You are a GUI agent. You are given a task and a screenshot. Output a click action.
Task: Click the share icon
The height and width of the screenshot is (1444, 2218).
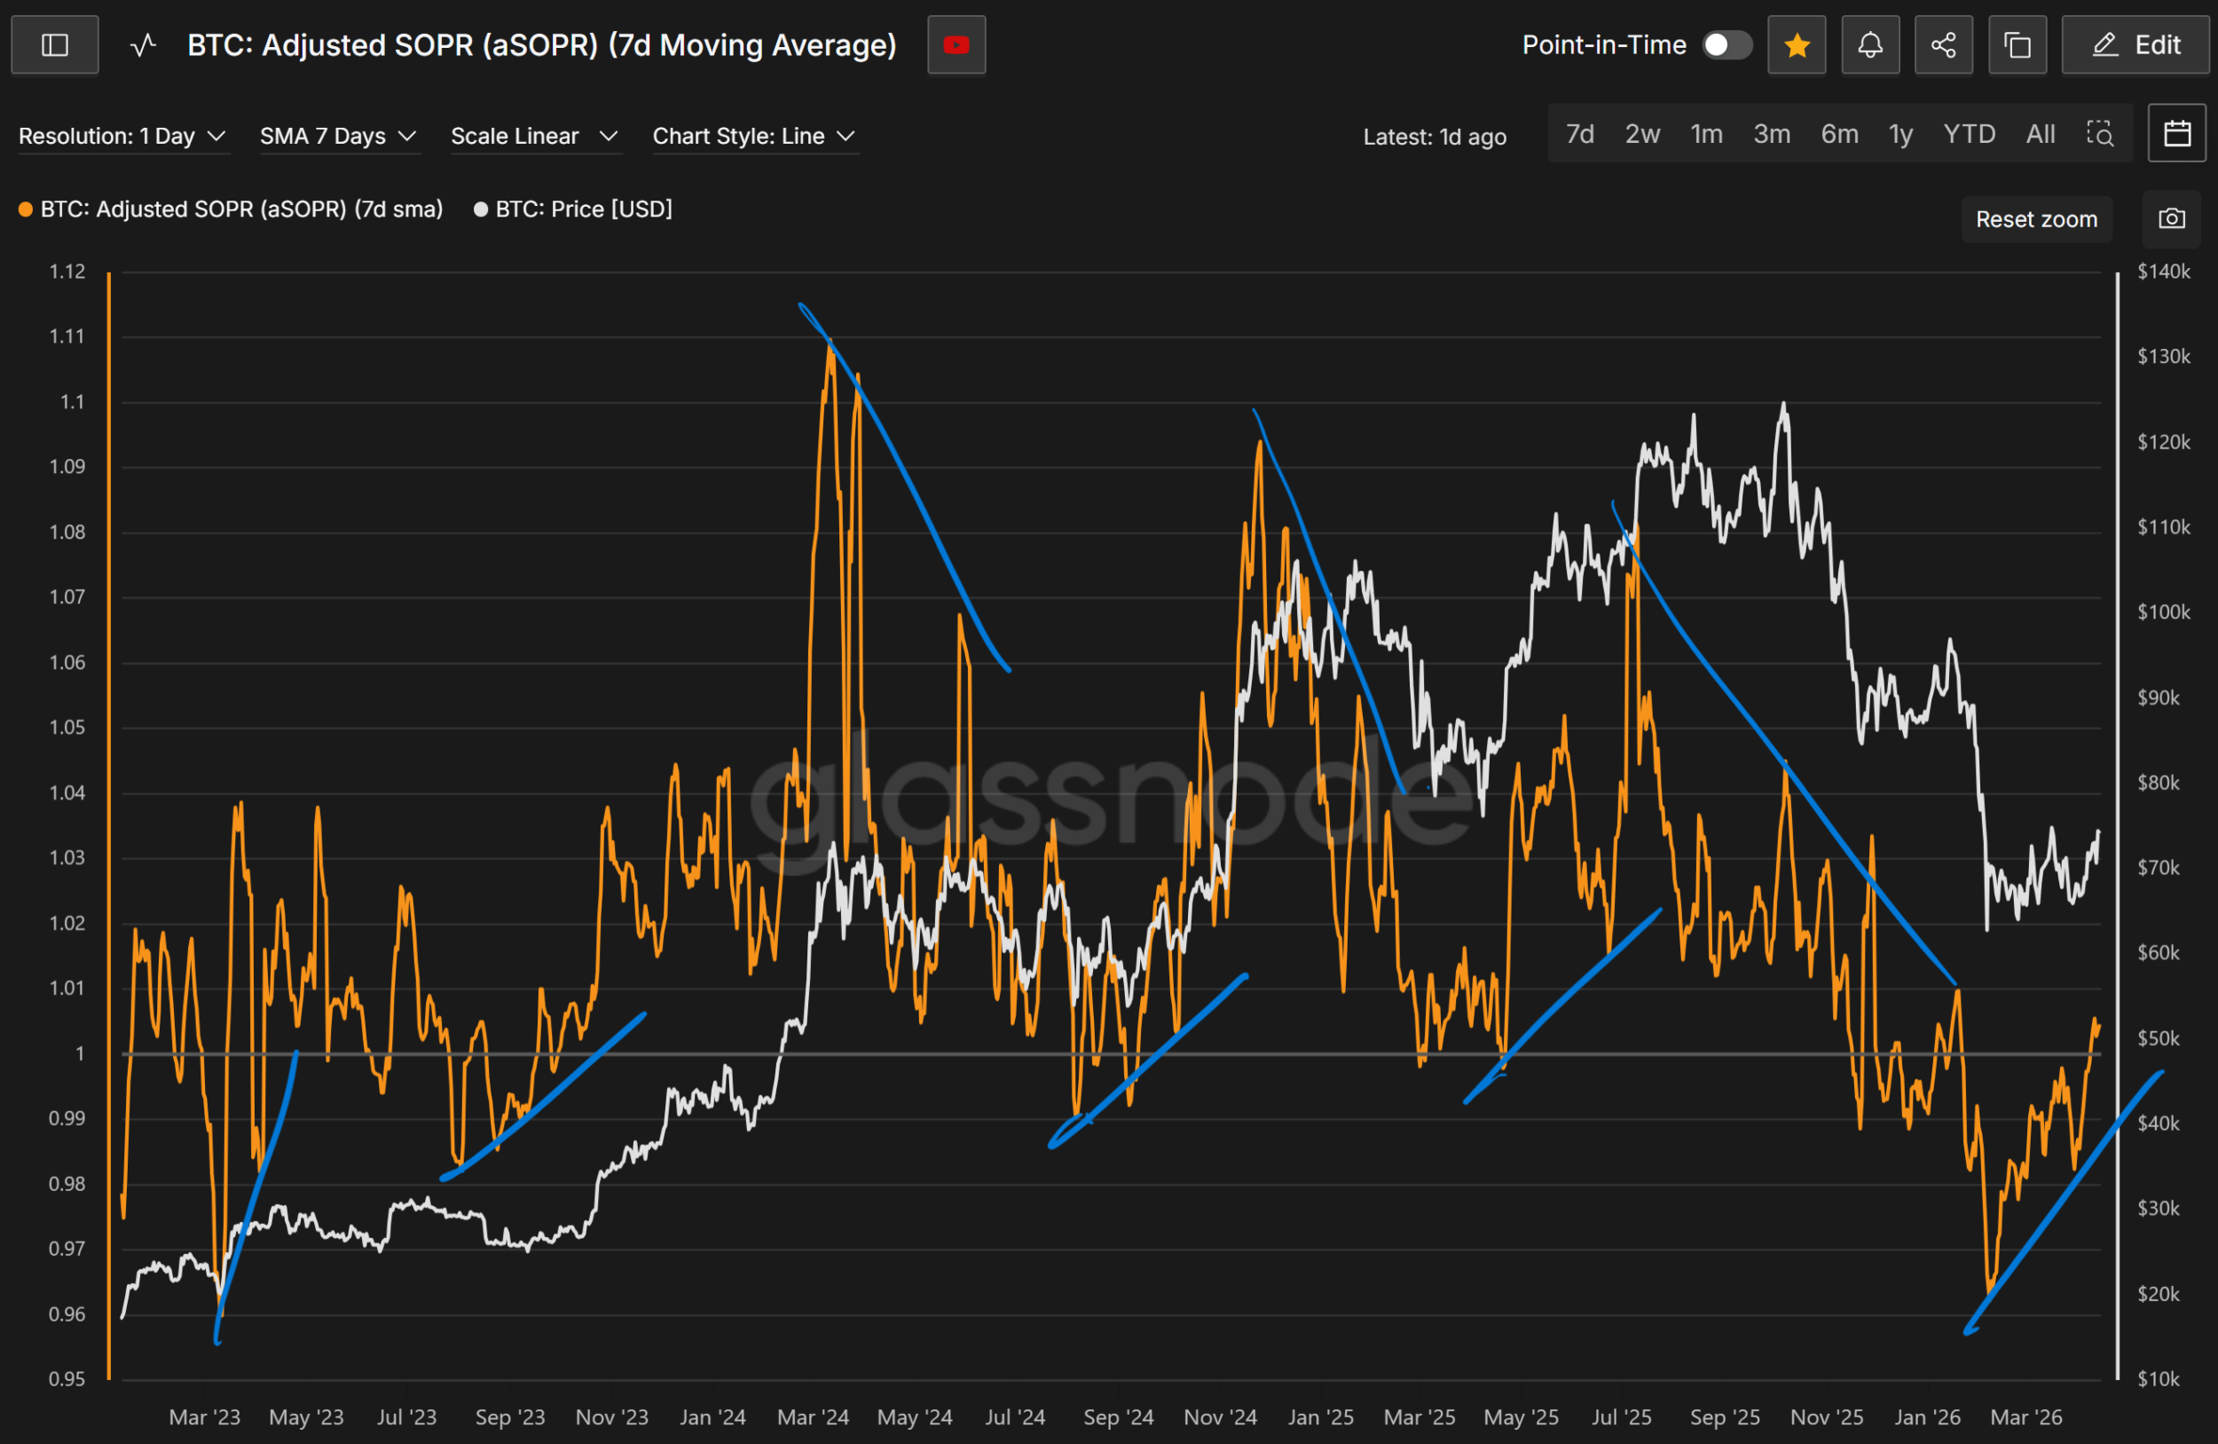tap(1943, 44)
